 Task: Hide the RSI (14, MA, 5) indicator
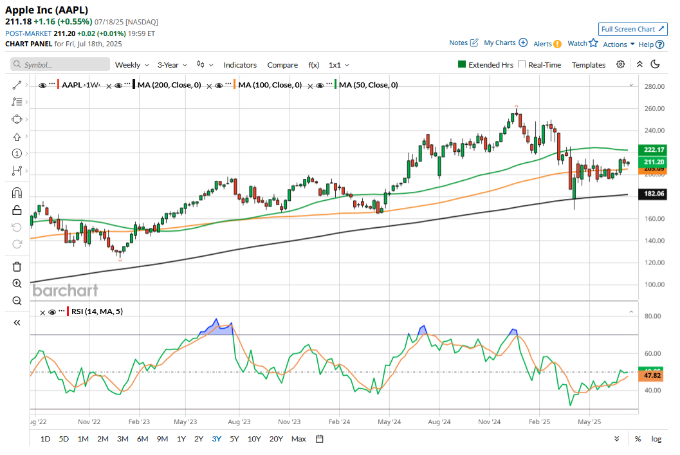tap(52, 312)
